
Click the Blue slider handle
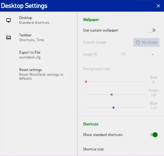coord(114,107)
